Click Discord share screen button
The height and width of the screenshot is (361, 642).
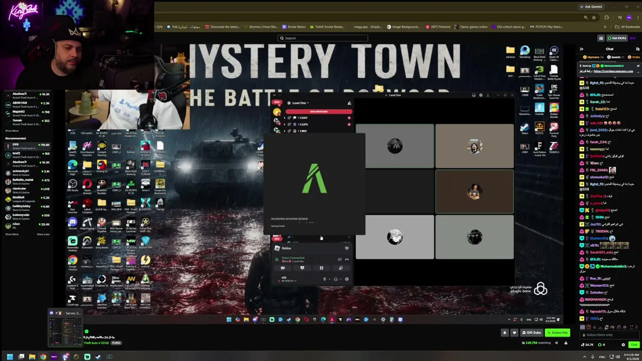302,268
